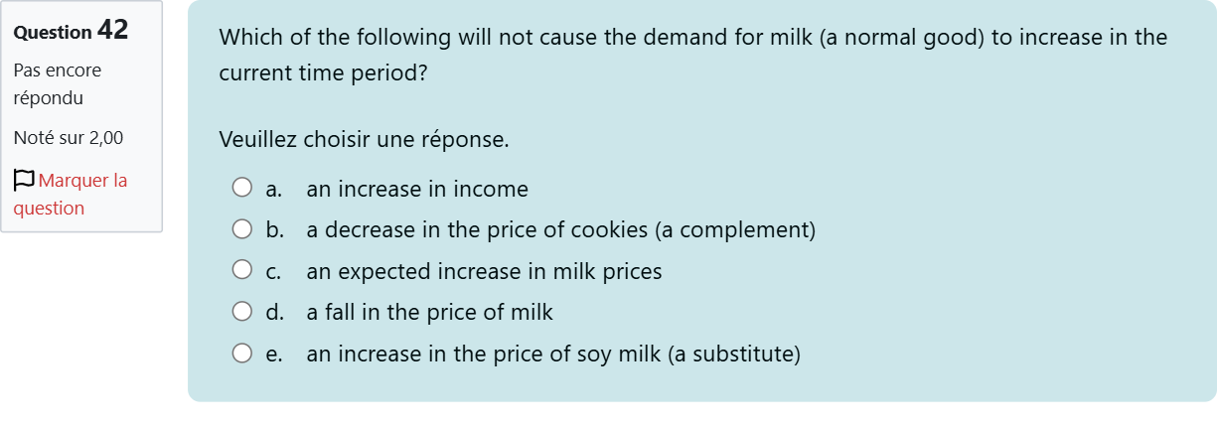Choose radio button for option b

pyautogui.click(x=242, y=230)
